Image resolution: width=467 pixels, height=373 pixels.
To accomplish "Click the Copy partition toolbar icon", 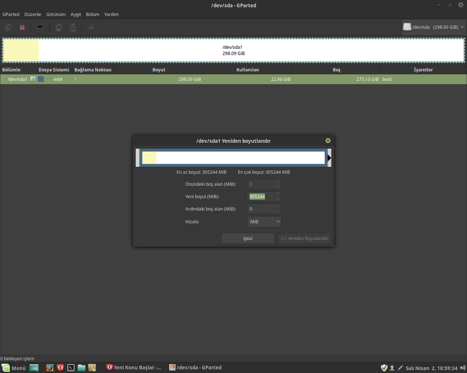I will tap(58, 28).
